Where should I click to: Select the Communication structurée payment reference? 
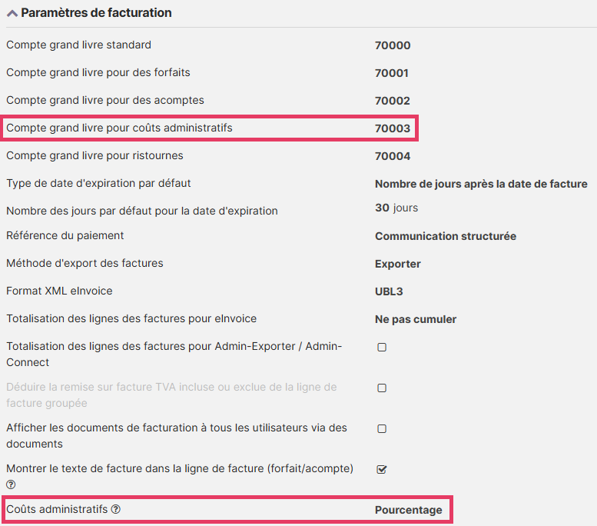[446, 236]
